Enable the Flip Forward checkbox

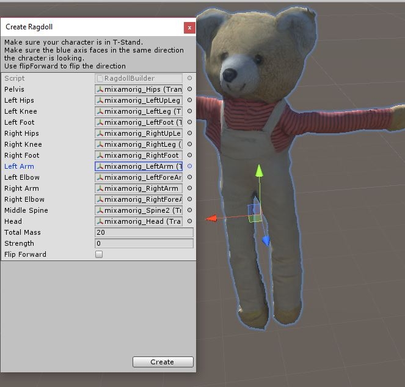(99, 254)
